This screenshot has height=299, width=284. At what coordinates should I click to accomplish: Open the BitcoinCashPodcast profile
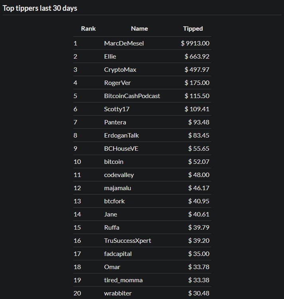132,96
